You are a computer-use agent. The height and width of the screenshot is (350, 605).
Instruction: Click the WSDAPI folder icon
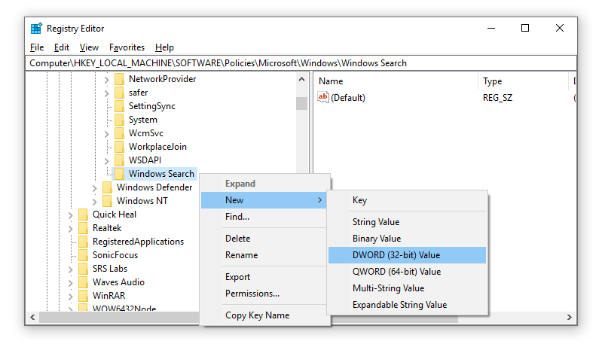(x=120, y=160)
